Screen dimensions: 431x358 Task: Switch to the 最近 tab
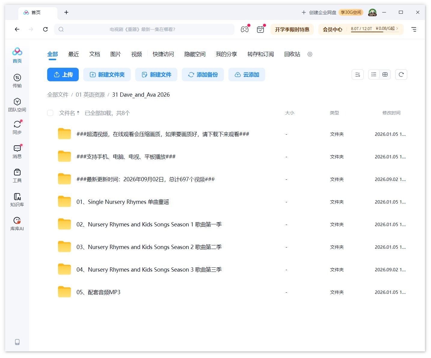tap(73, 54)
